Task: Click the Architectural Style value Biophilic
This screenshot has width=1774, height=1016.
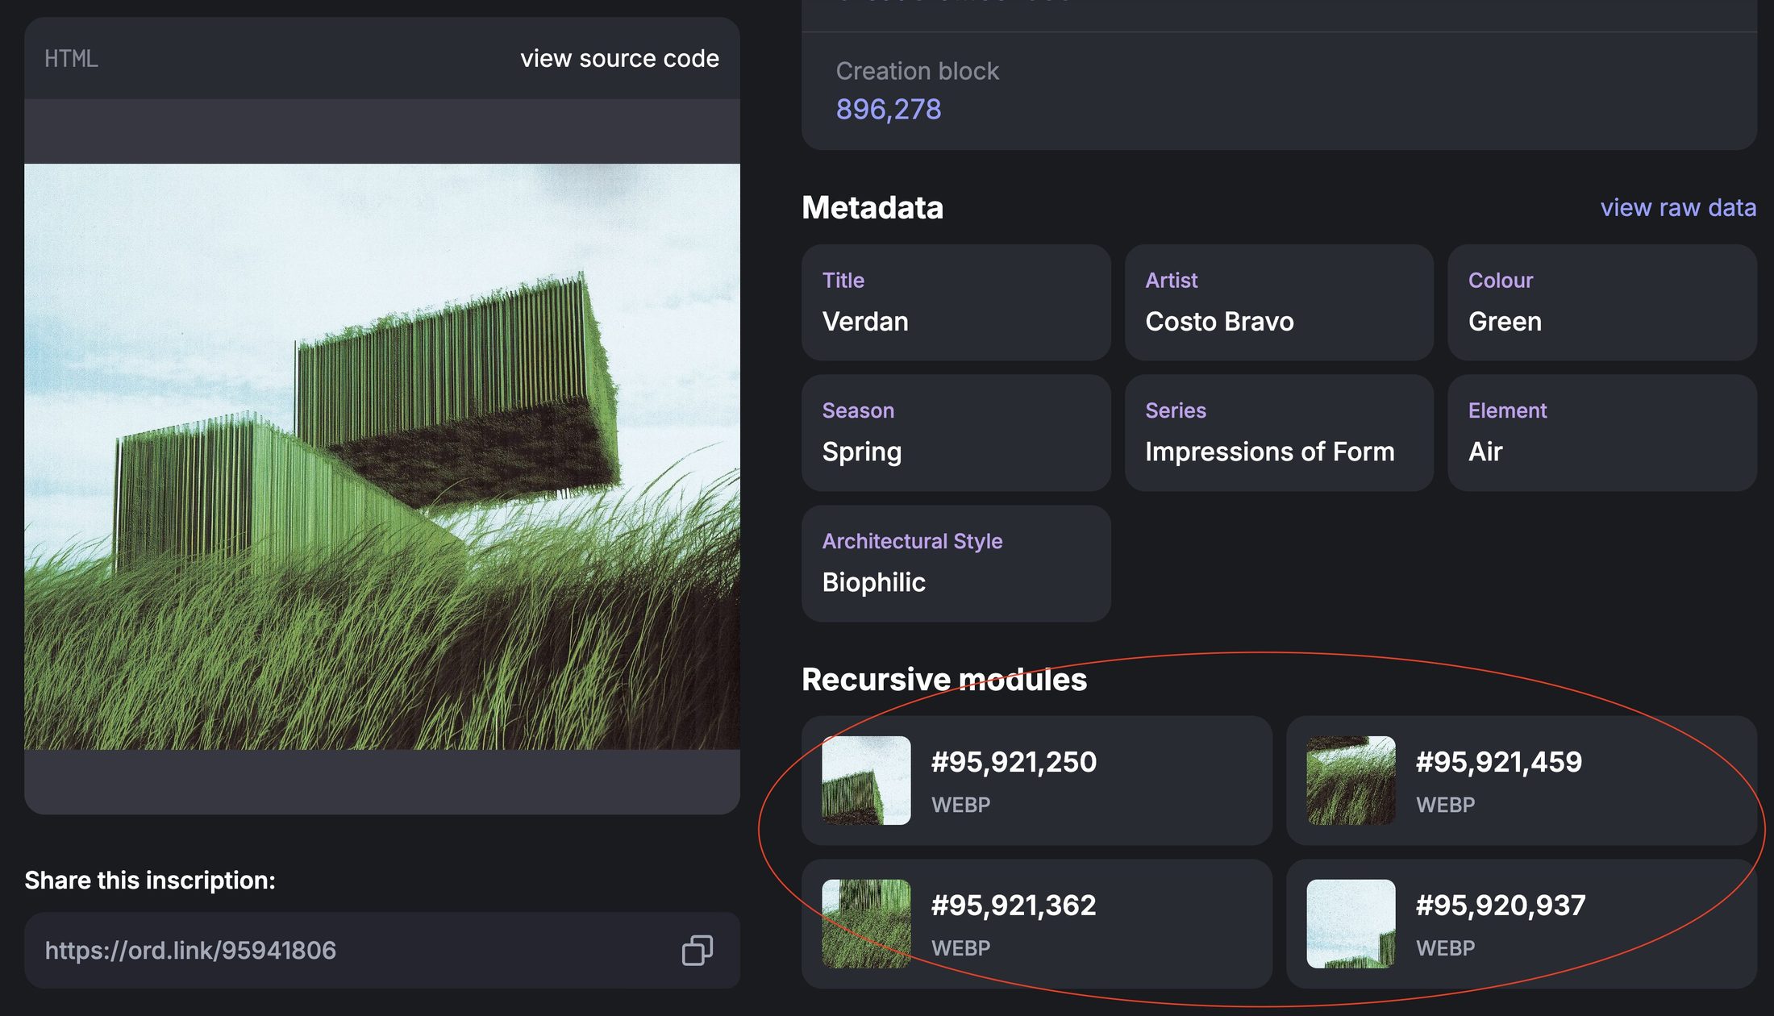Action: click(873, 583)
